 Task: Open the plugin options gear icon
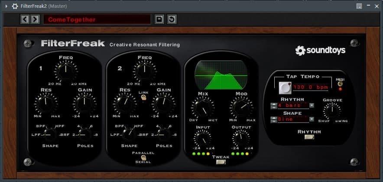[15, 6]
